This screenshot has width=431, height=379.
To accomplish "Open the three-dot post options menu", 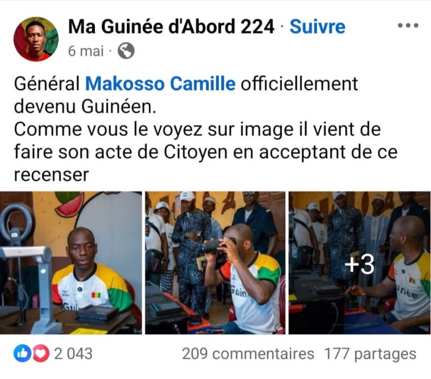I will click(x=408, y=26).
